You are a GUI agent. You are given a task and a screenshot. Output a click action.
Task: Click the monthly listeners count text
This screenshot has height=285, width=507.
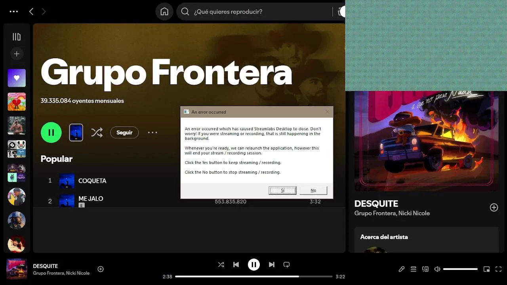coord(82,101)
